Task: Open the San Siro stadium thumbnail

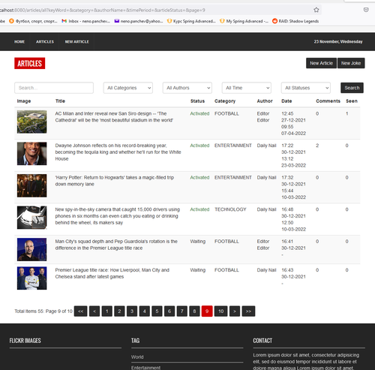Action: tap(31, 122)
